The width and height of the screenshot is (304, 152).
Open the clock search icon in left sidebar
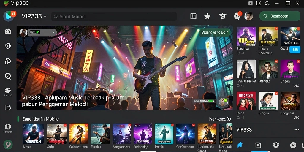click(x=8, y=76)
